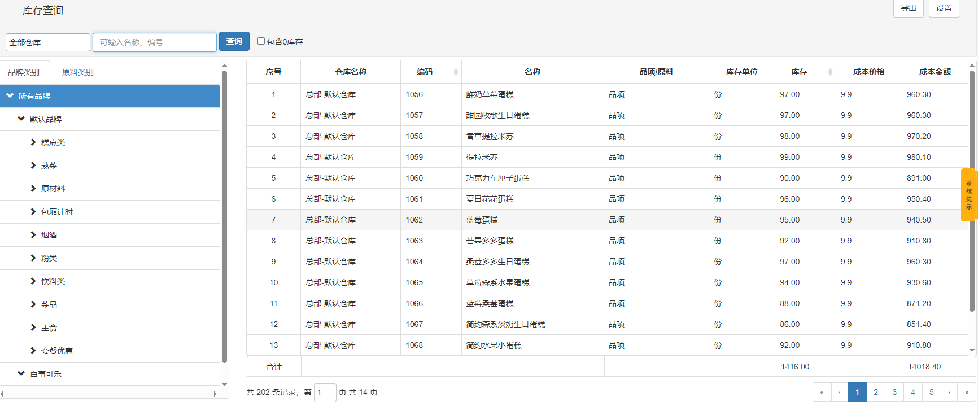This screenshot has height=418, width=978.
Task: Sort table by 库存 column sort icon
Action: (830, 72)
